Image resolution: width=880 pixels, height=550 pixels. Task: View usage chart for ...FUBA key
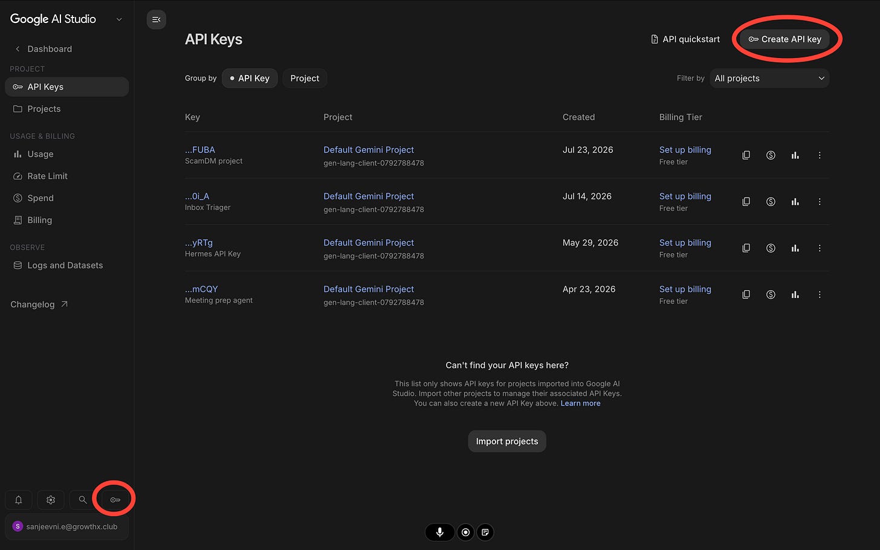tap(795, 155)
